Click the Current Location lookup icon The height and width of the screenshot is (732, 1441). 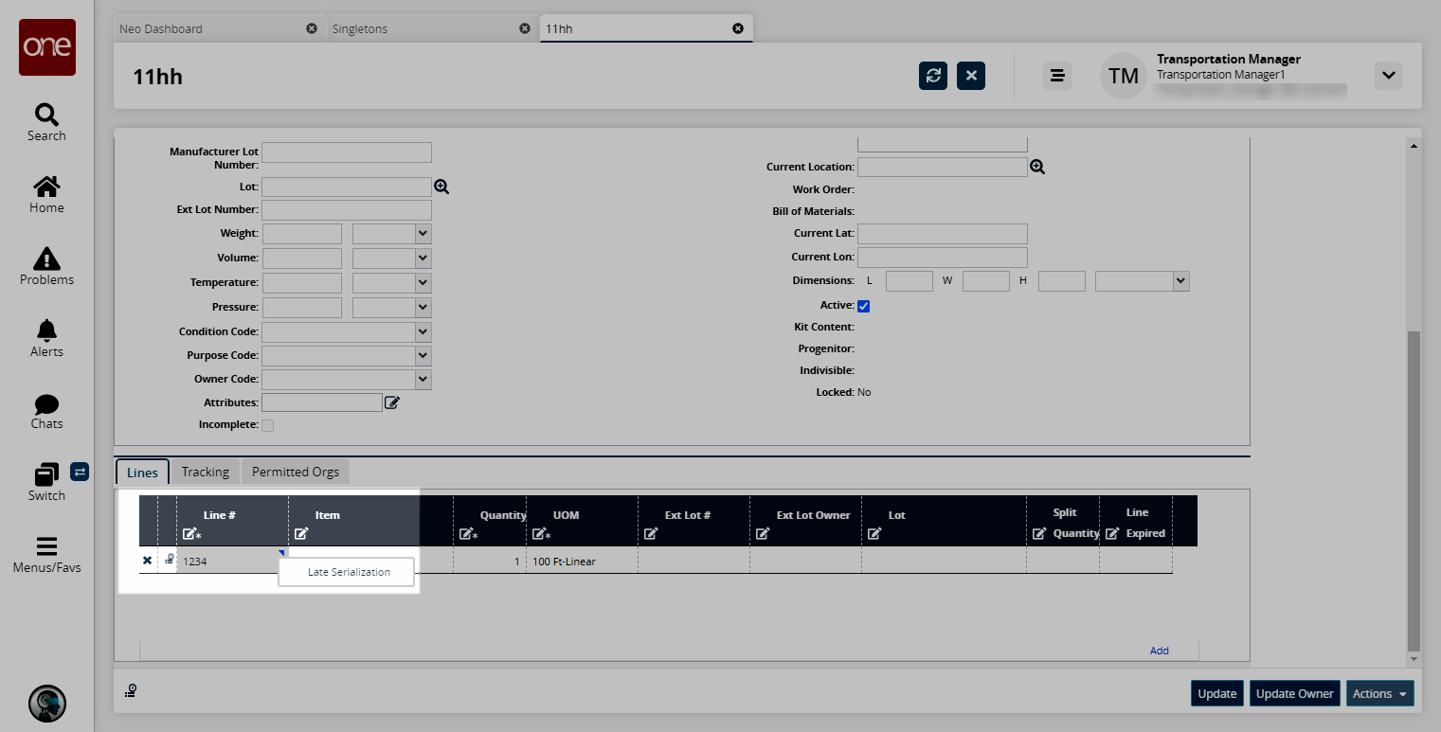coord(1037,167)
